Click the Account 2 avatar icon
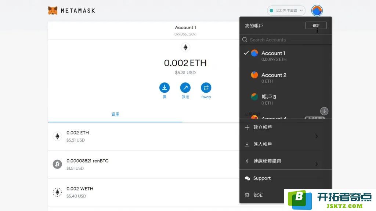Image resolution: width=376 pixels, height=211 pixels. coord(254,75)
